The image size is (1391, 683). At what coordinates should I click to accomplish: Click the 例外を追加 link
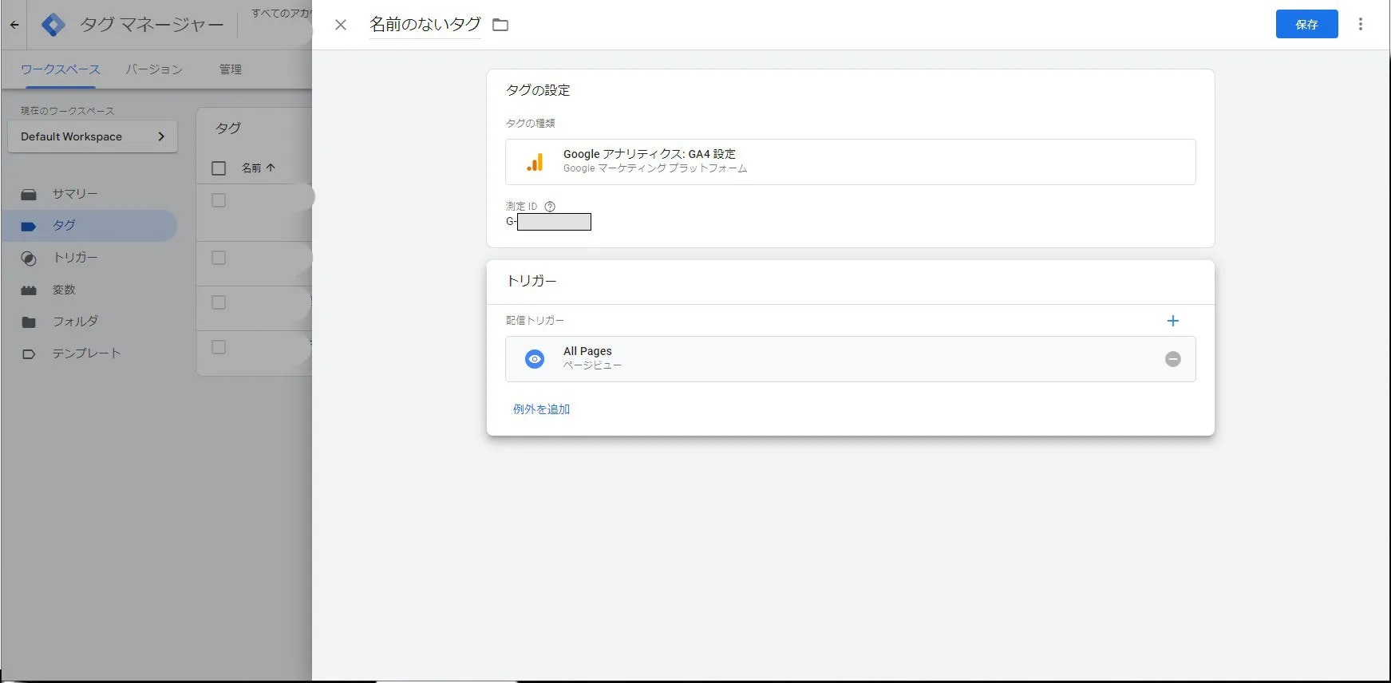coord(541,409)
